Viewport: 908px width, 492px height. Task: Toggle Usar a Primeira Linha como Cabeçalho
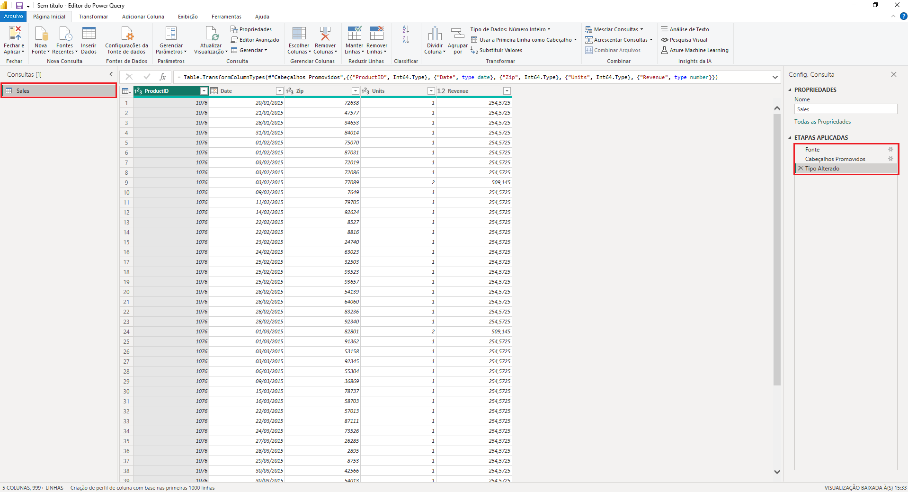tap(525, 40)
